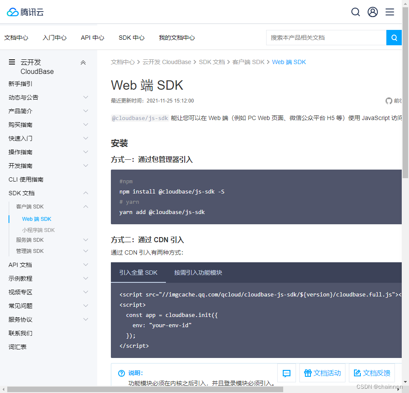Open breadcrumb link 文档中心
409x393 pixels.
[123, 62]
